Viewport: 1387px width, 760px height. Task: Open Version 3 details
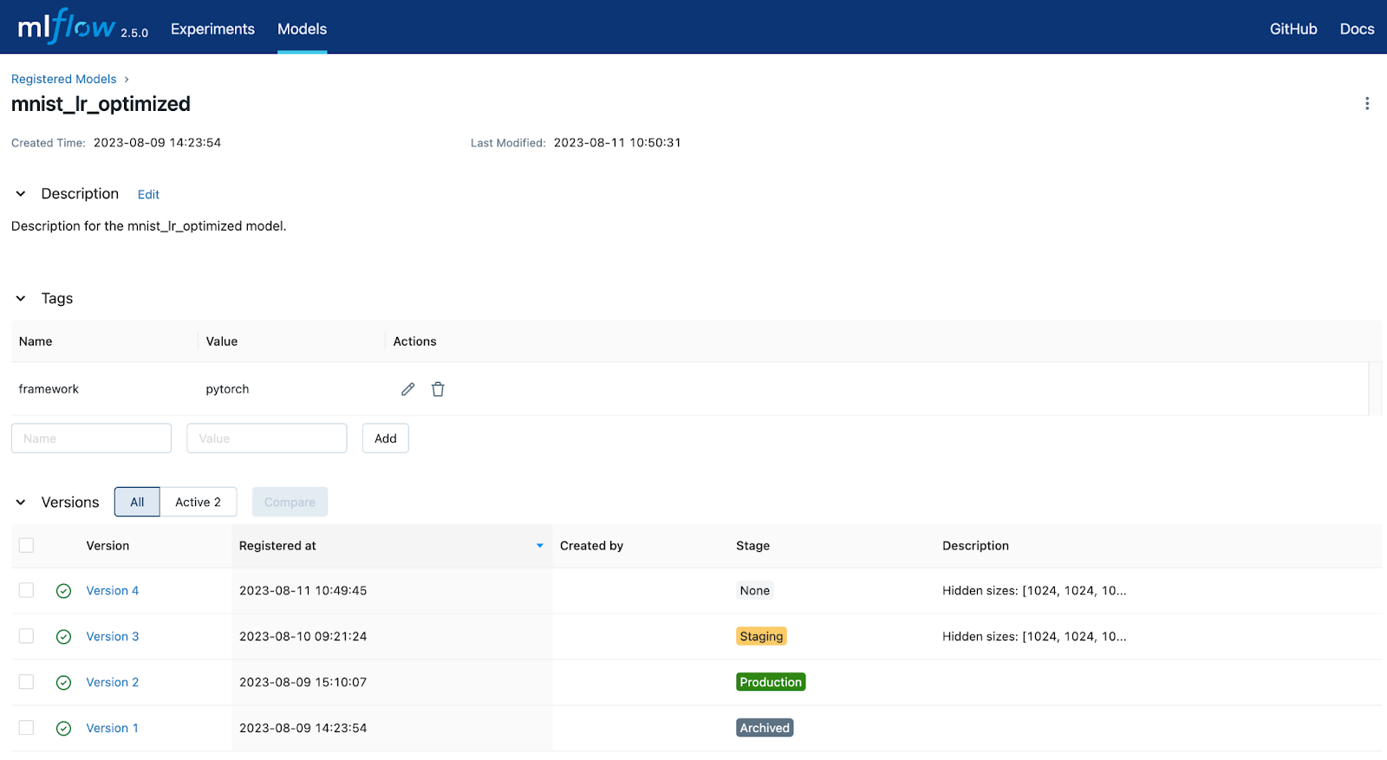(113, 636)
